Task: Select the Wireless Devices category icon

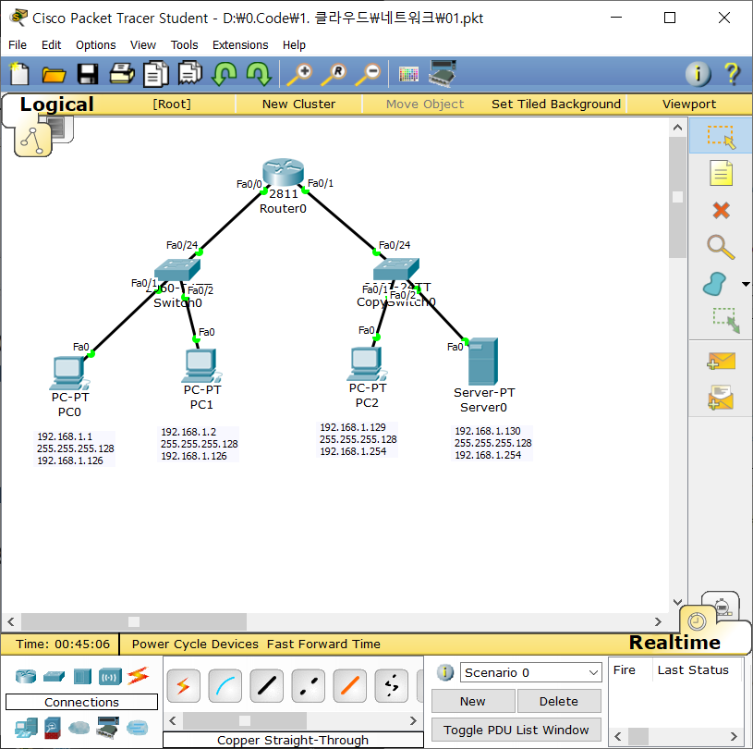Action: pyautogui.click(x=110, y=676)
